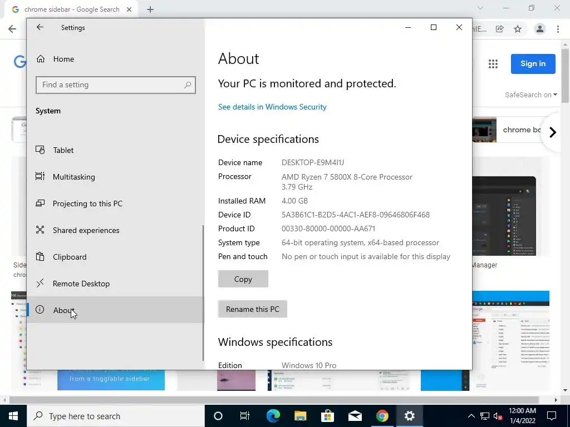This screenshot has height=427, width=570.
Task: Open the notification center icon
Action: tap(552, 416)
